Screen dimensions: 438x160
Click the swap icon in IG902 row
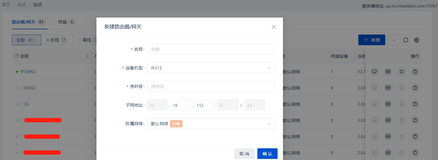click(x=401, y=71)
